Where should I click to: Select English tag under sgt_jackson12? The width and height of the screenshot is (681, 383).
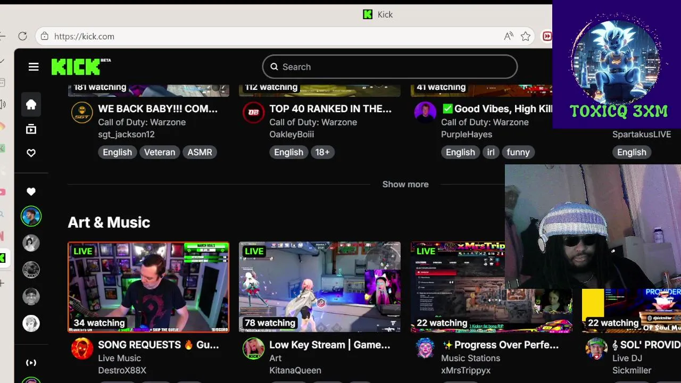[x=117, y=152]
